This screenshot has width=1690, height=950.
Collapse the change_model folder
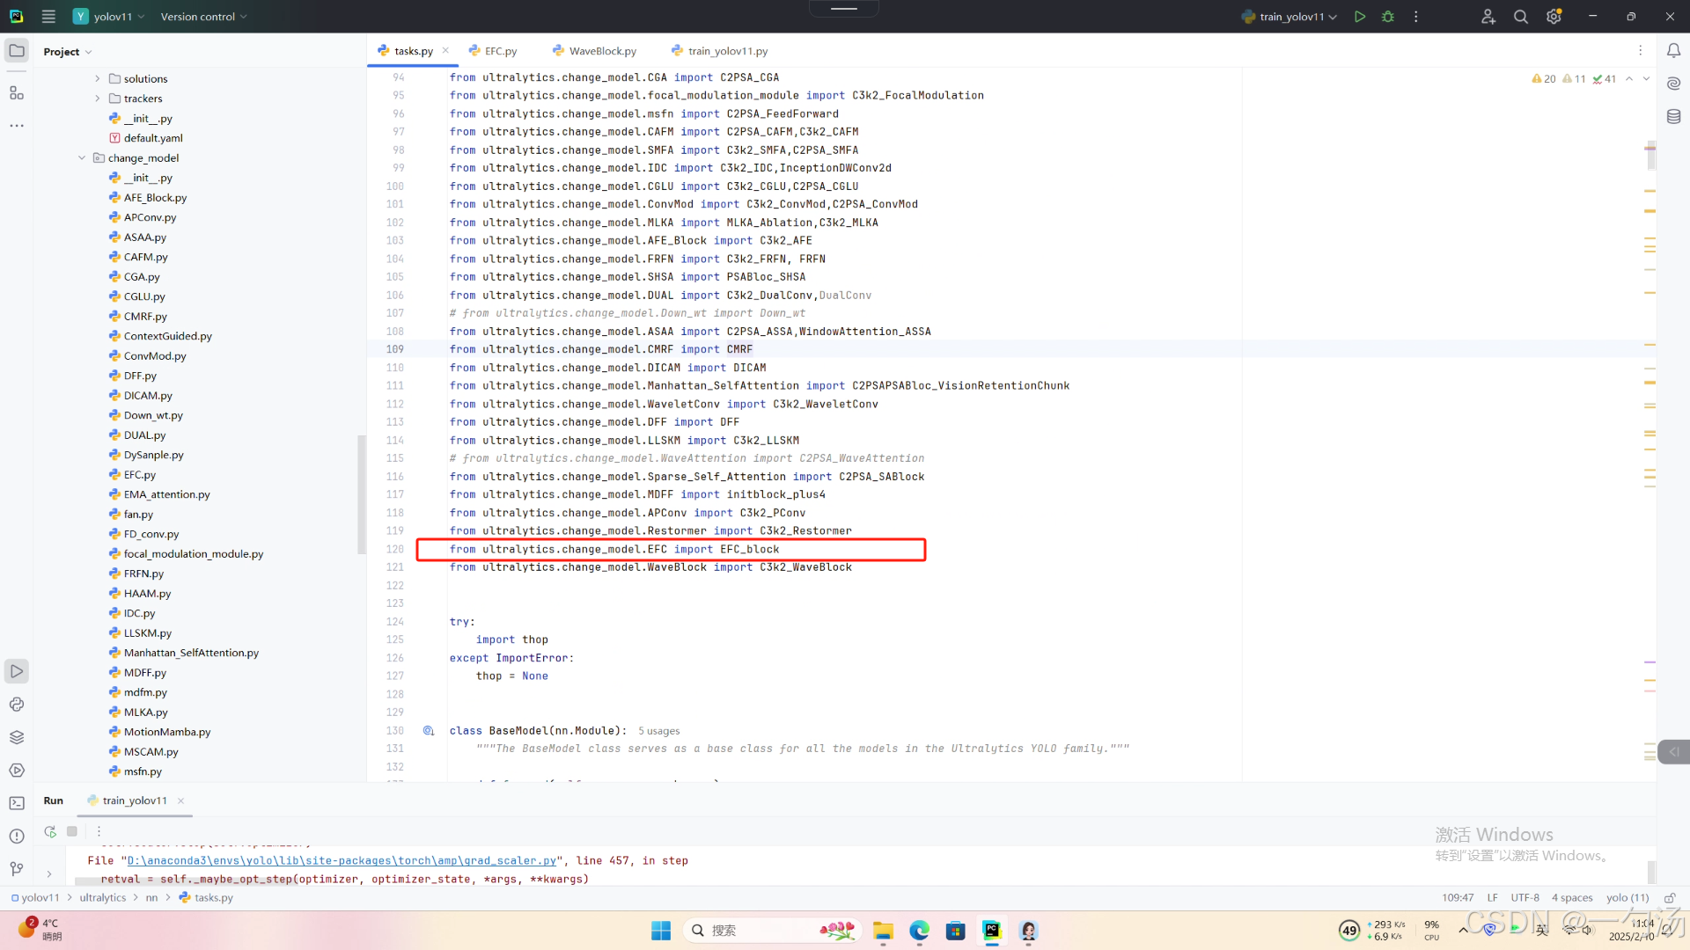82,158
